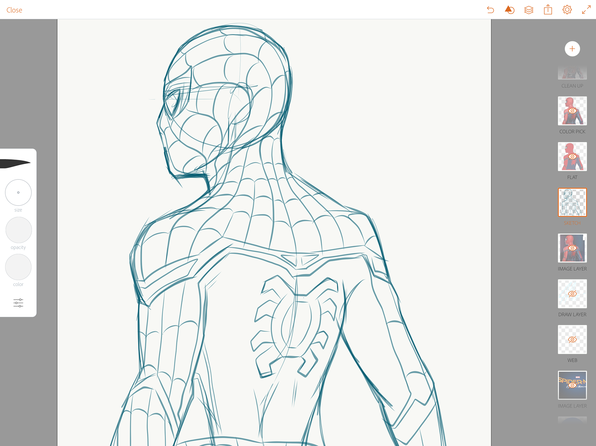Click the FLAT layer label
596x446 pixels.
click(572, 177)
